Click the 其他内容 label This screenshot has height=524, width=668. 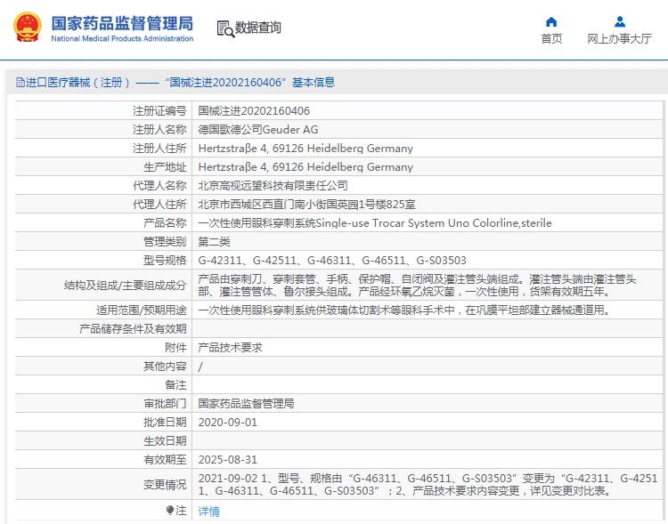(165, 367)
